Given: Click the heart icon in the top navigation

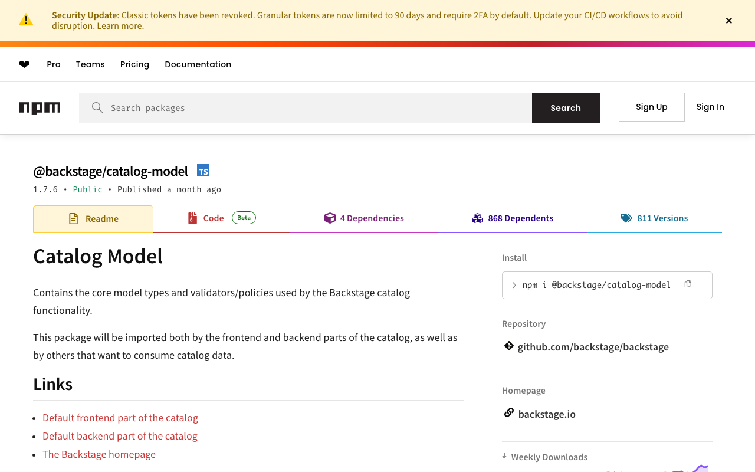Looking at the screenshot, I should coord(24,64).
